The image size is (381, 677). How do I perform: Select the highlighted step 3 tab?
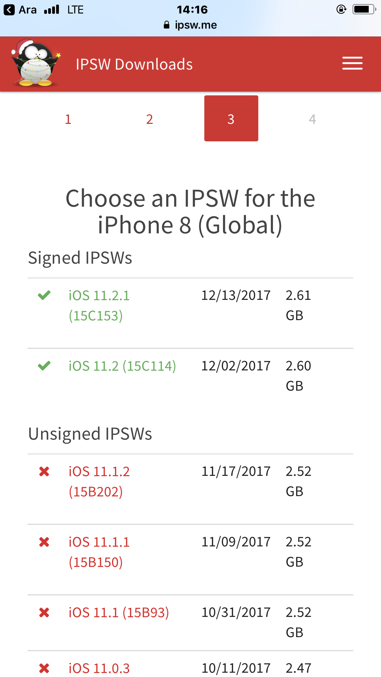[231, 118]
